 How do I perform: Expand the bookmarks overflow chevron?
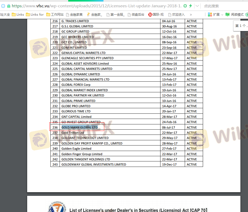click(x=191, y=15)
